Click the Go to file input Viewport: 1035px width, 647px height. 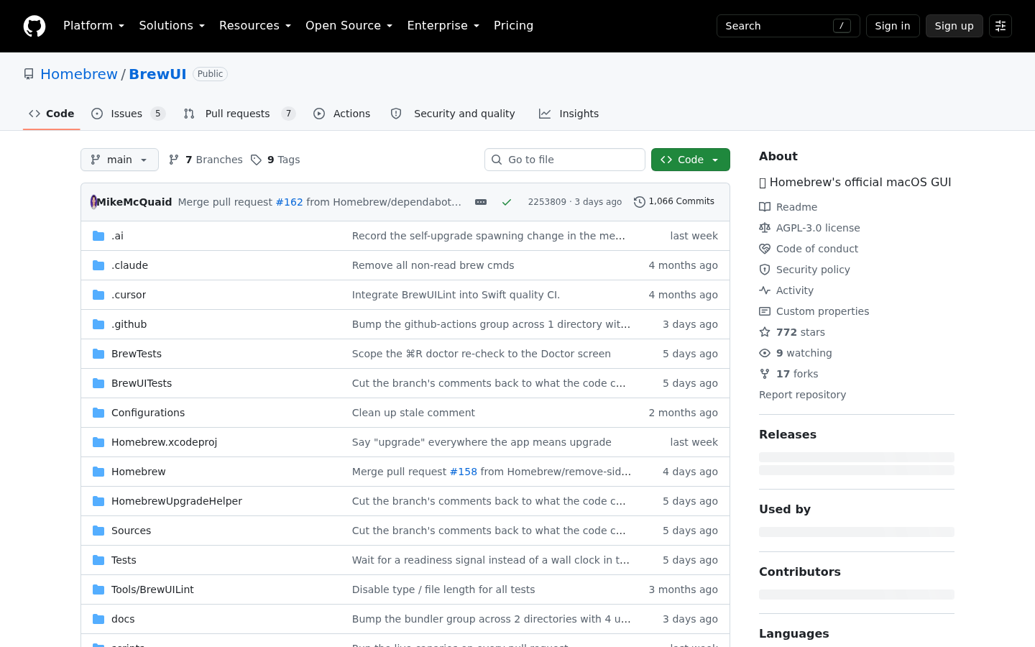pyautogui.click(x=565, y=160)
